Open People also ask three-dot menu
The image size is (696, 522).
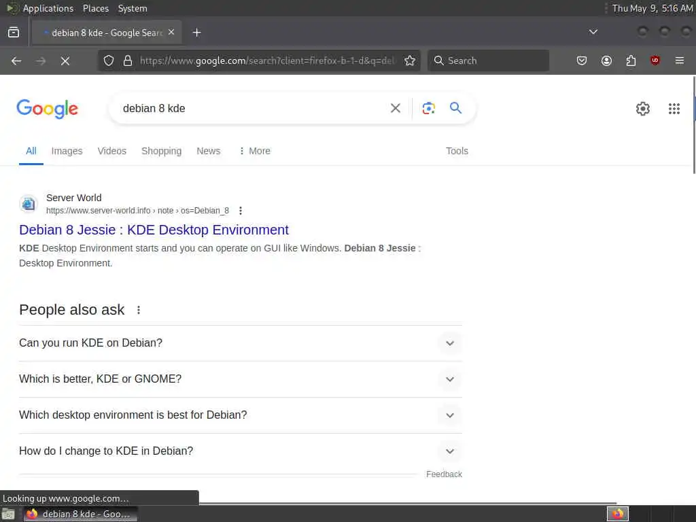point(139,310)
